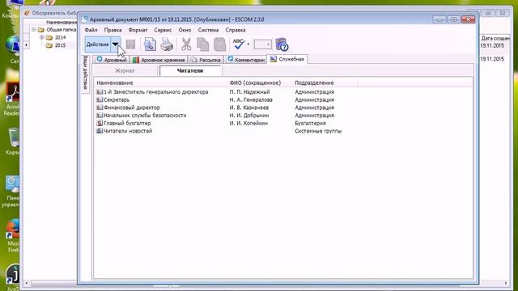This screenshot has height=291, width=518.
Task: Click the Cut scissors icon
Action: coord(186,44)
